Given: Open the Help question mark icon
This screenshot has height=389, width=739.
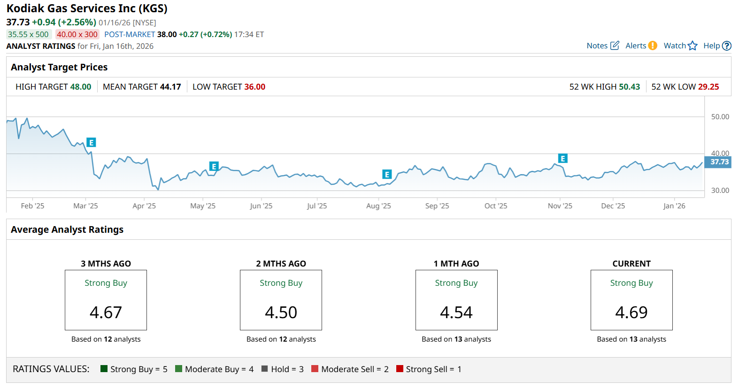Looking at the screenshot, I should 727,46.
